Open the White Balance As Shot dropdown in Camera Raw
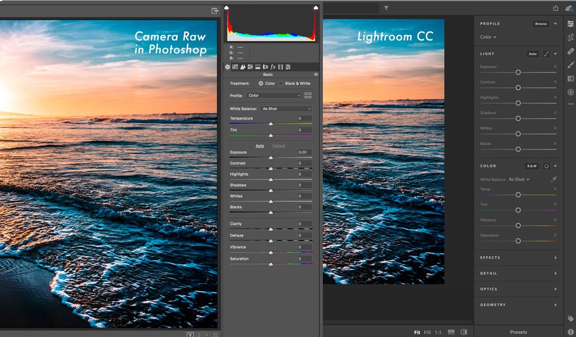Screen dimensions: 576x337 286,108
